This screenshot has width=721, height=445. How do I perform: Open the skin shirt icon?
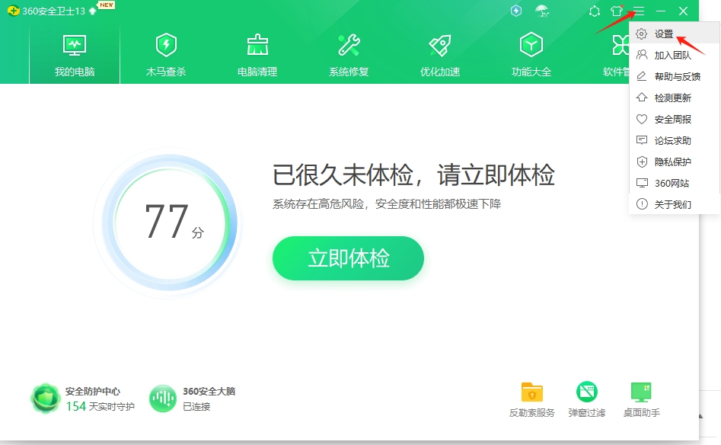click(x=616, y=11)
